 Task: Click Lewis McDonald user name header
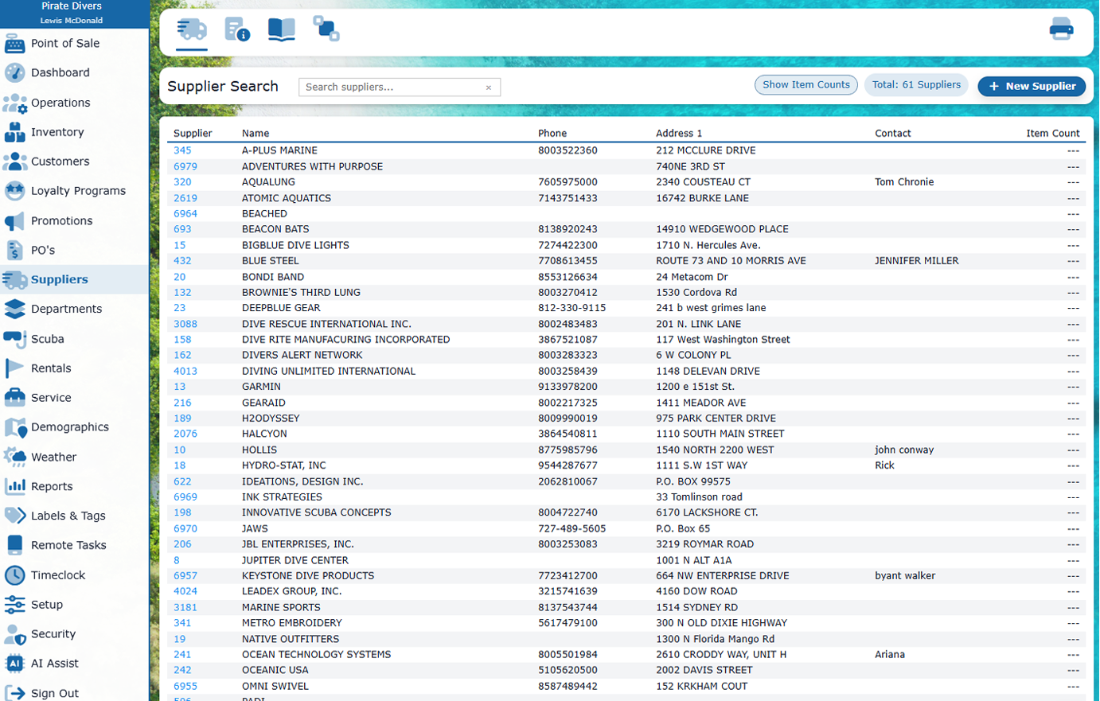72,21
